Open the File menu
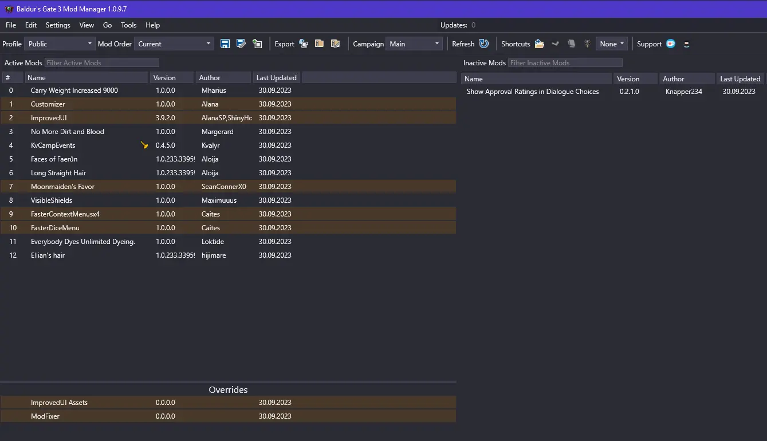This screenshot has height=441, width=767. [11, 25]
